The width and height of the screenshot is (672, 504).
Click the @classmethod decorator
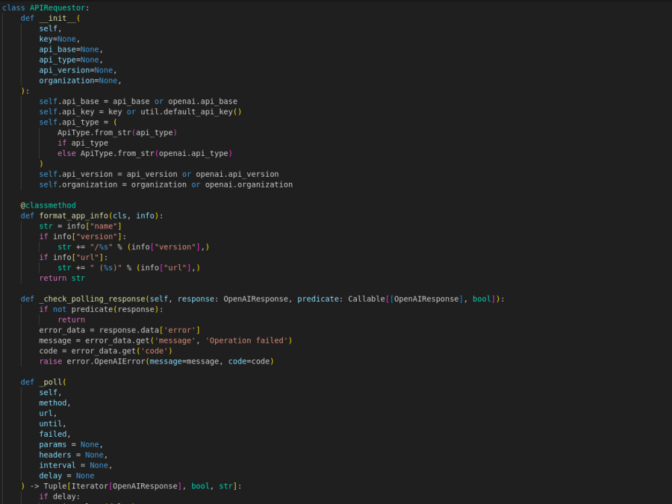(48, 205)
